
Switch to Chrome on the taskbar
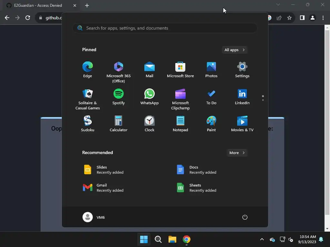pos(187,239)
